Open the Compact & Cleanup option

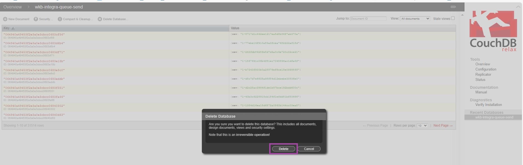(75, 19)
